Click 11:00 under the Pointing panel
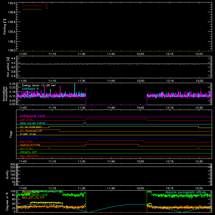 23,54
